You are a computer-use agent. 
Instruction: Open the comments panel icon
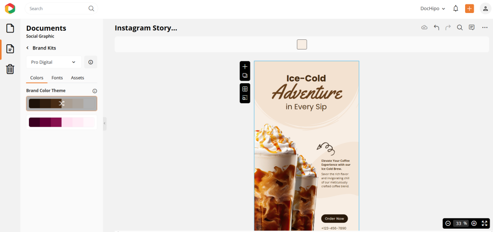click(472, 27)
